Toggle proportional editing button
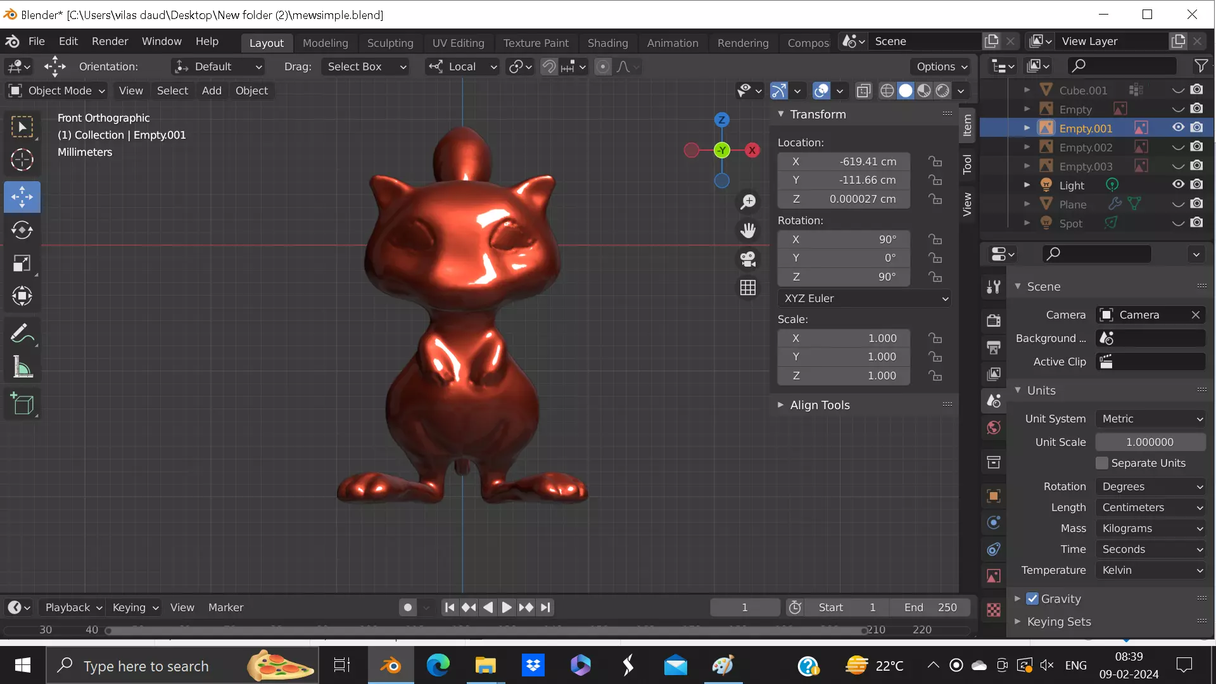This screenshot has width=1216, height=684. [x=604, y=66]
